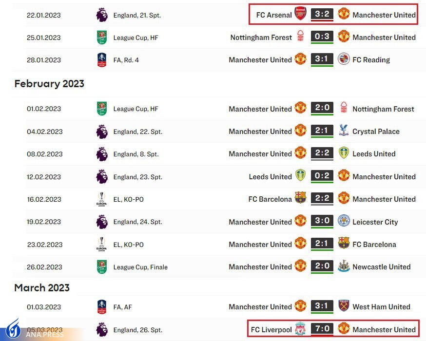The height and width of the screenshot is (341, 426).
Task: Click FA Cup logo on 28.01.2023 row
Action: coord(101,60)
